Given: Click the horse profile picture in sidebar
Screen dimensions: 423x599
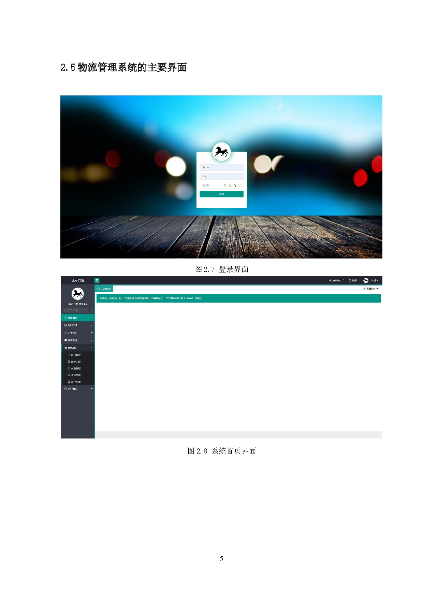Looking at the screenshot, I should click(78, 294).
